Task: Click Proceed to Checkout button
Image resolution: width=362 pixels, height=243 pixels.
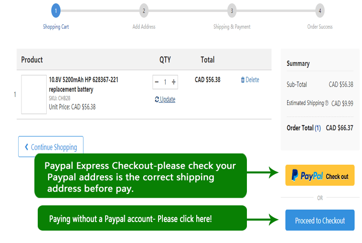Action: coord(320,221)
